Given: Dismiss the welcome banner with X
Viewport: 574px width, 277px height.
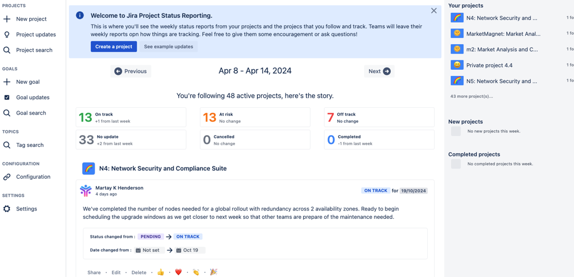Looking at the screenshot, I should pos(433,11).
